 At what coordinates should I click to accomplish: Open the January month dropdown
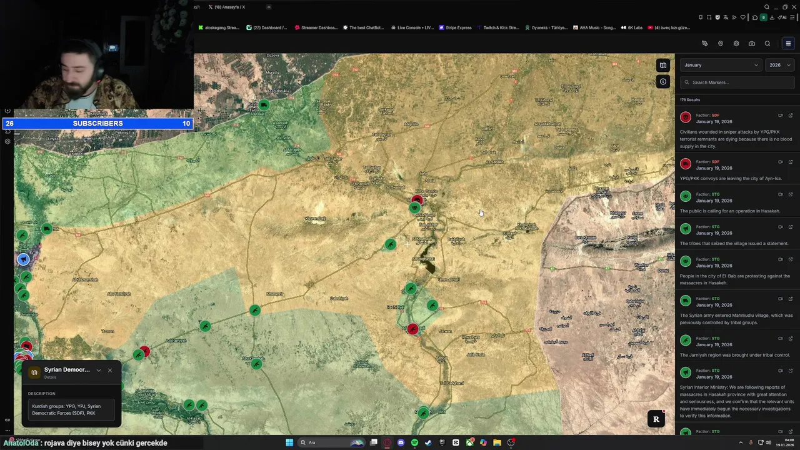click(x=721, y=65)
